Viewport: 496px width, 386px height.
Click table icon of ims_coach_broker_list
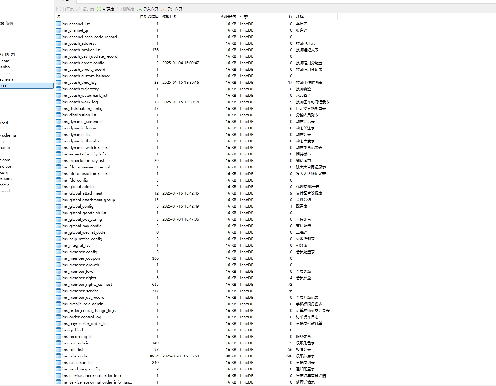tap(58, 50)
